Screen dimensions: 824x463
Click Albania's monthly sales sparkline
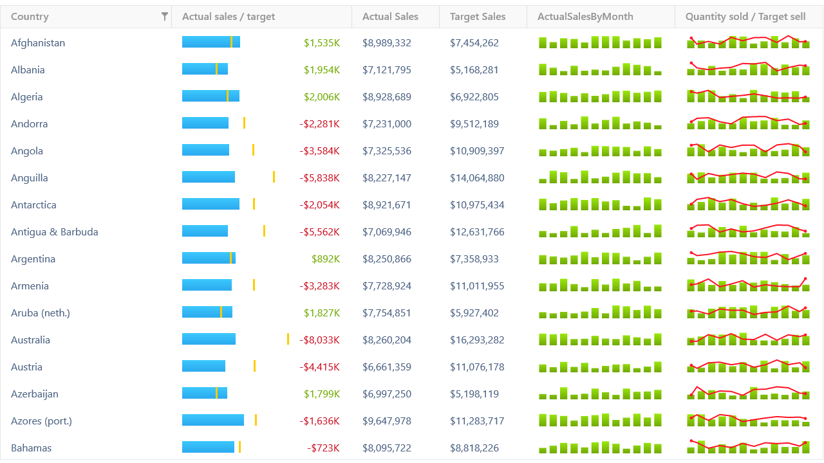coord(600,69)
